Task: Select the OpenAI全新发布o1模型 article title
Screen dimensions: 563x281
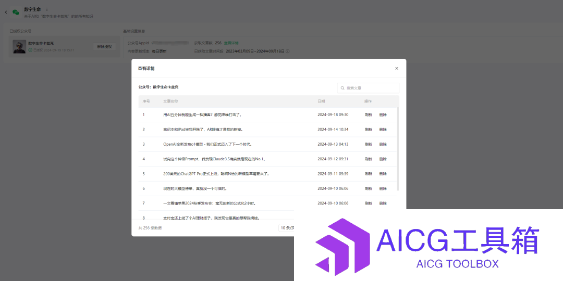Action: 208,144
